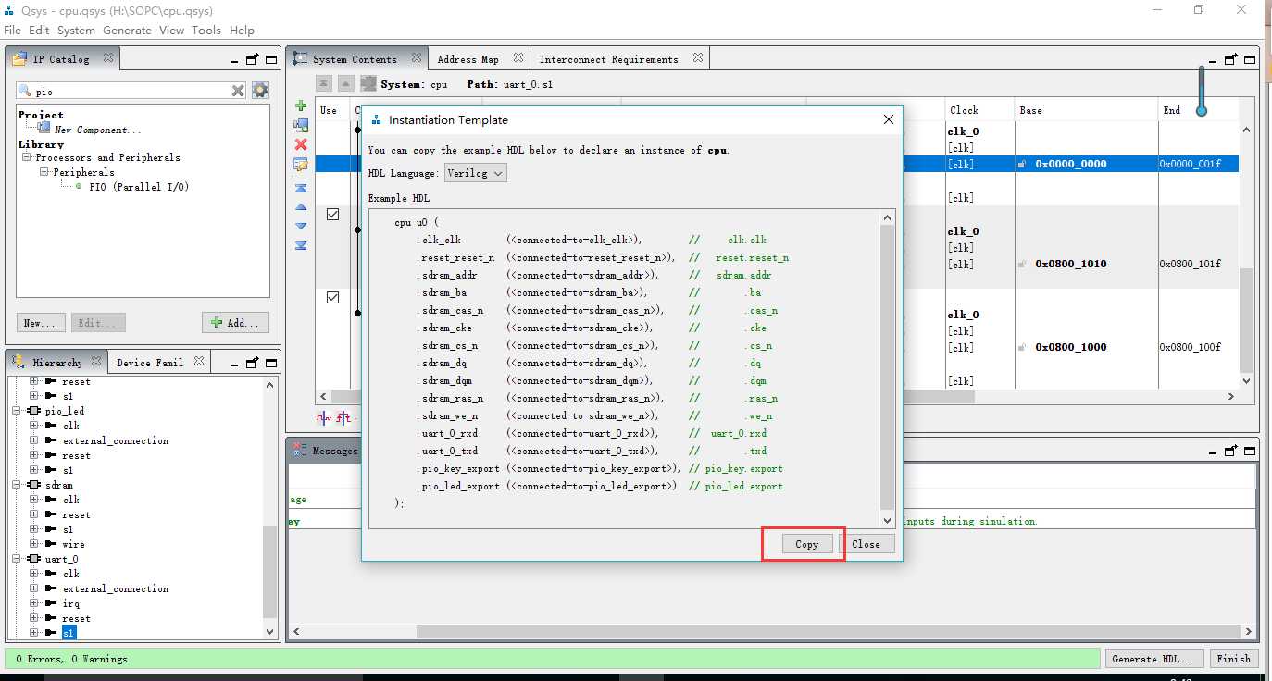Click the 0 Errors, 0 Warnings status text
1272x681 pixels.
point(72,659)
